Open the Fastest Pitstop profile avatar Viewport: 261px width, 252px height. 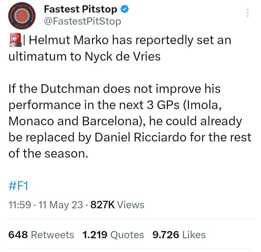pos(22,16)
